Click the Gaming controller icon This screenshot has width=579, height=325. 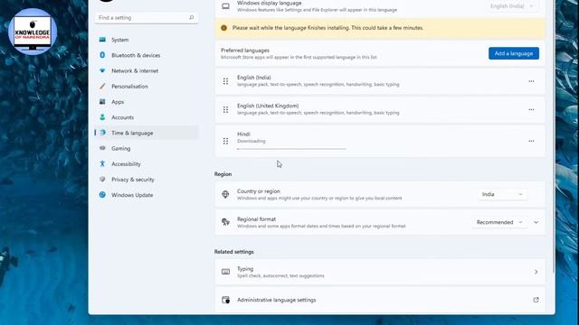coord(102,148)
